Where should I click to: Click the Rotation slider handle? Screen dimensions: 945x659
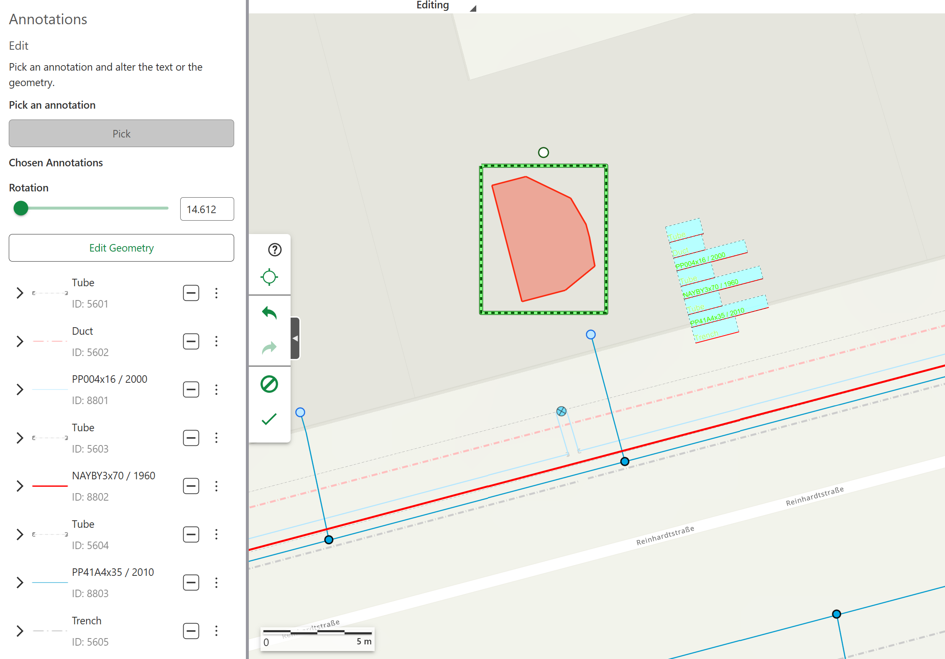point(21,208)
